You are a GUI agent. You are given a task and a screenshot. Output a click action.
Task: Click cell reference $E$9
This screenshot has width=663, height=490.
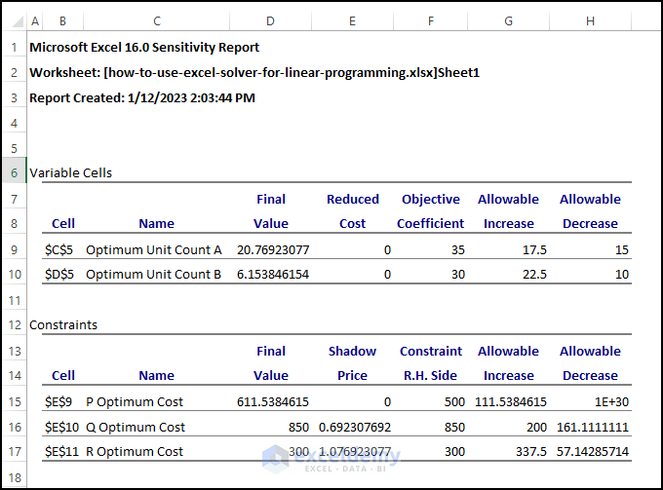click(x=58, y=401)
